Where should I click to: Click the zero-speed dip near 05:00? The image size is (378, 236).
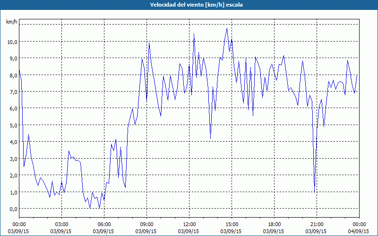pyautogui.click(x=90, y=208)
